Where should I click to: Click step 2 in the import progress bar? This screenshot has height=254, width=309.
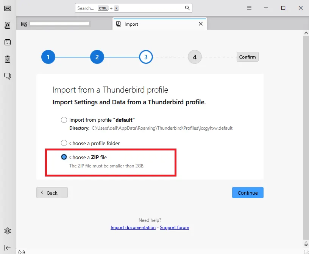[97, 57]
